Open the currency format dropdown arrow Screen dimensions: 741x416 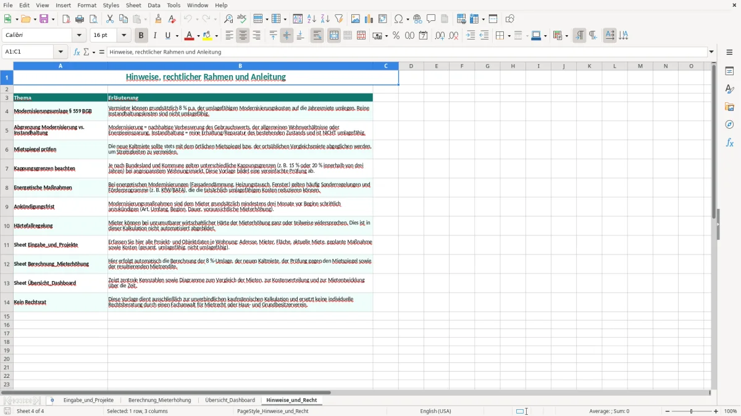(x=386, y=36)
